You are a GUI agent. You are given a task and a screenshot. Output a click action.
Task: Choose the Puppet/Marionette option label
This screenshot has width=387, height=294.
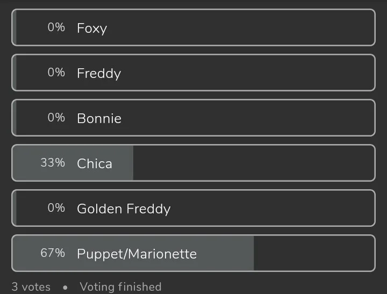(137, 254)
